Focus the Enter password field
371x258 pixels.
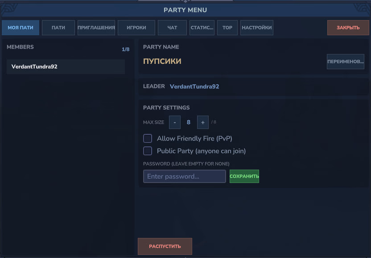[184, 176]
